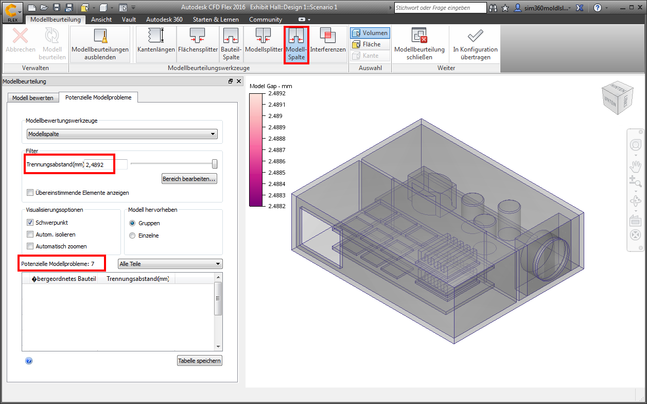
Task: Open the Ansicht ribbon tab
Action: pos(101,19)
